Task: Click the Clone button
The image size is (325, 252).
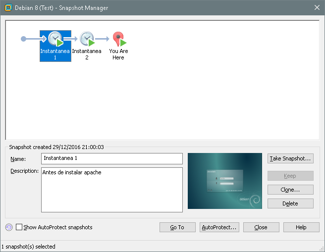Action: [290, 190]
